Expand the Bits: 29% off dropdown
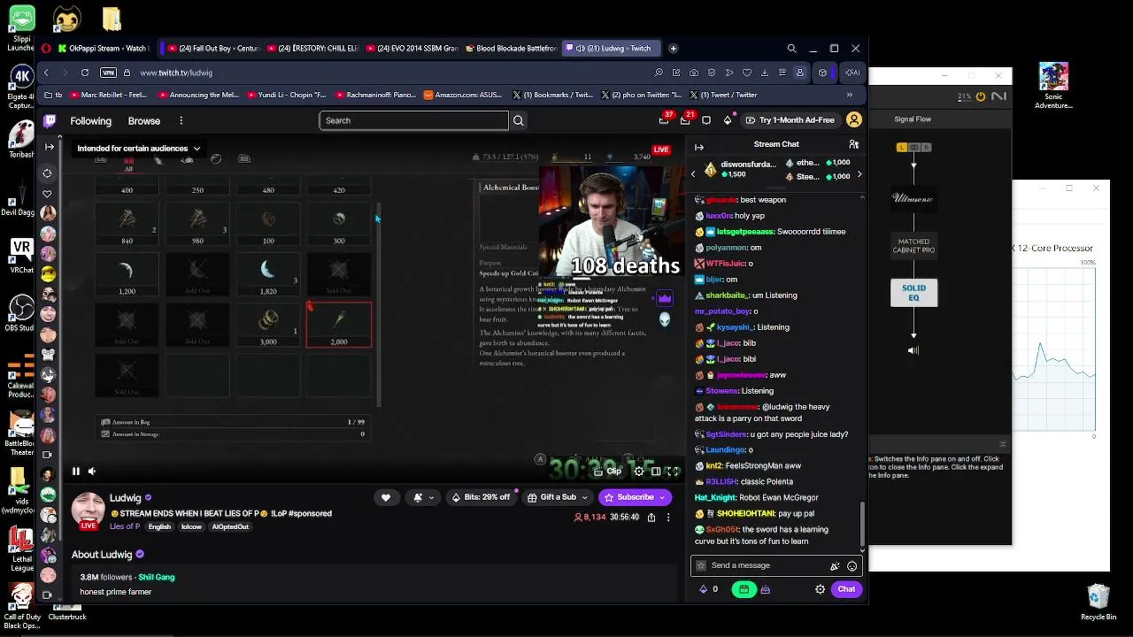 482,497
